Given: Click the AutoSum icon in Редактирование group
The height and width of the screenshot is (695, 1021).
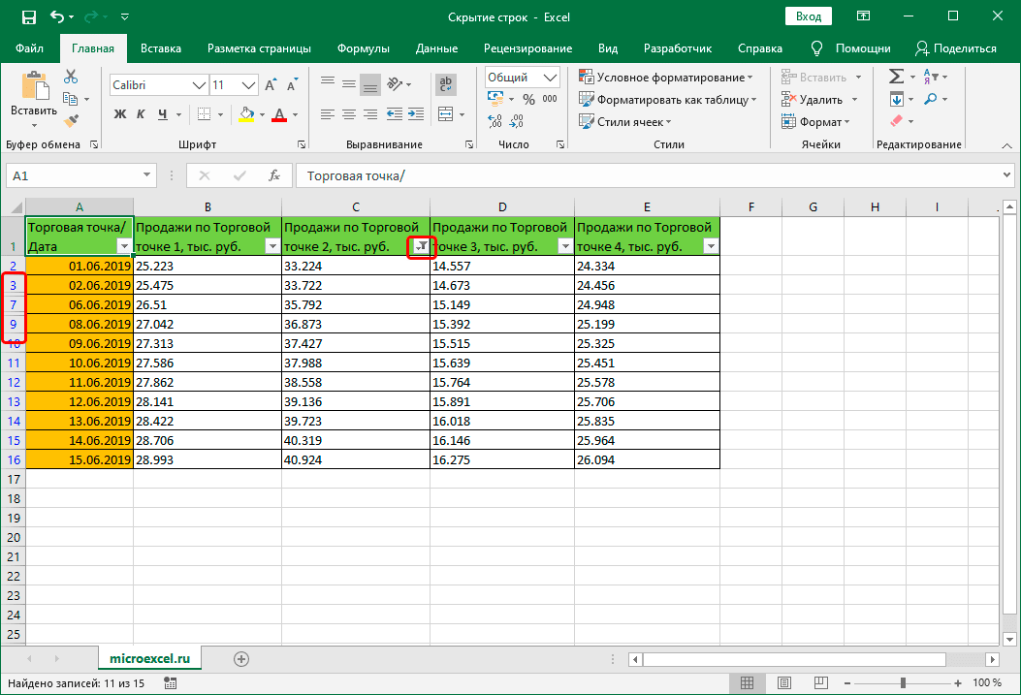Looking at the screenshot, I should pos(895,76).
